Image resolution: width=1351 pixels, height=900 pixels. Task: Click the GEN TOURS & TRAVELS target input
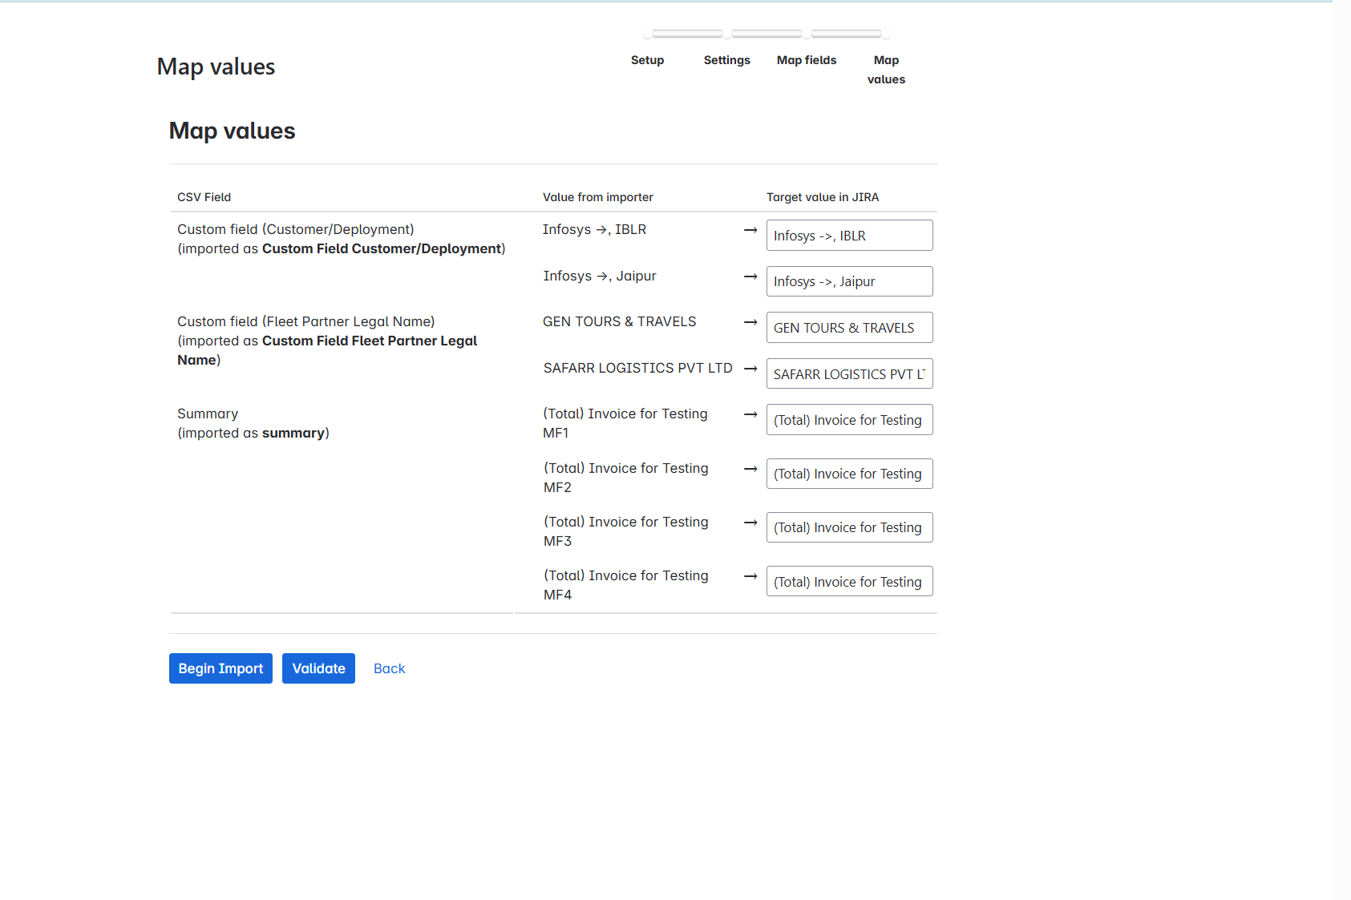[x=849, y=327]
